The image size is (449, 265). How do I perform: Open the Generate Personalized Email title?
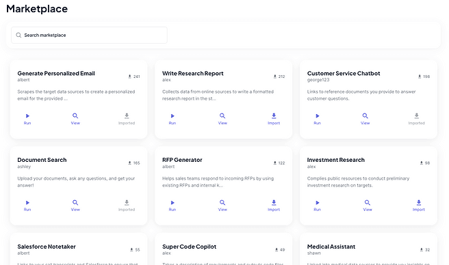[56, 74]
